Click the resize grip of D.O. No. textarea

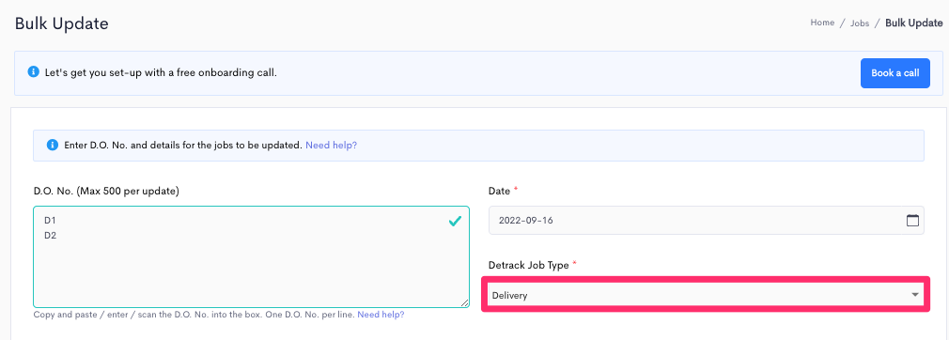(464, 302)
